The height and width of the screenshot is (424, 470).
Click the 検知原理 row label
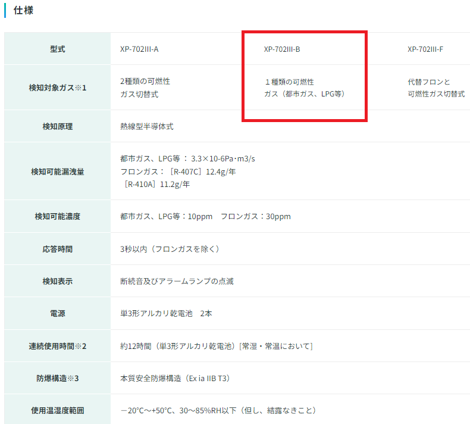58,126
